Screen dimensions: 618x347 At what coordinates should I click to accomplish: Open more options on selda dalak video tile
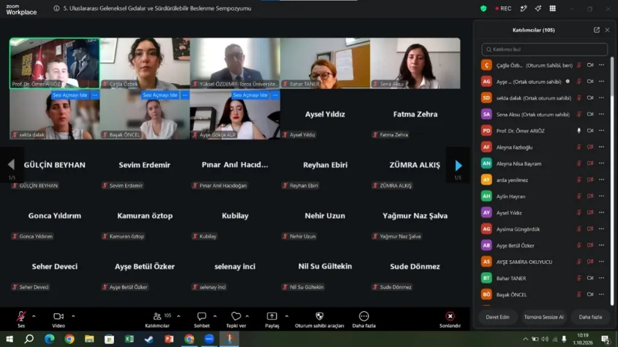pyautogui.click(x=95, y=95)
